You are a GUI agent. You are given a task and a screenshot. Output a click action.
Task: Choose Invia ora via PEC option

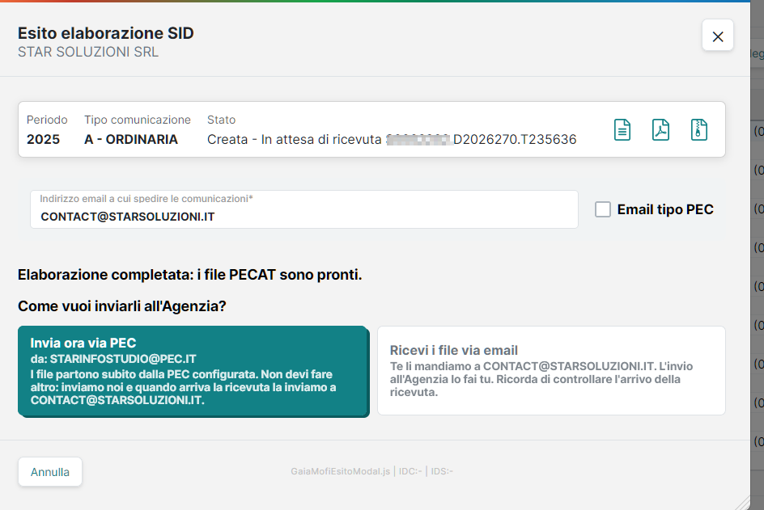point(193,371)
